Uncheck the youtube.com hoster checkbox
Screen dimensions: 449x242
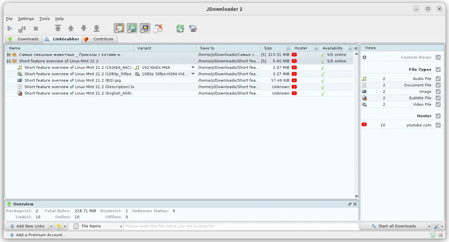tap(438, 125)
